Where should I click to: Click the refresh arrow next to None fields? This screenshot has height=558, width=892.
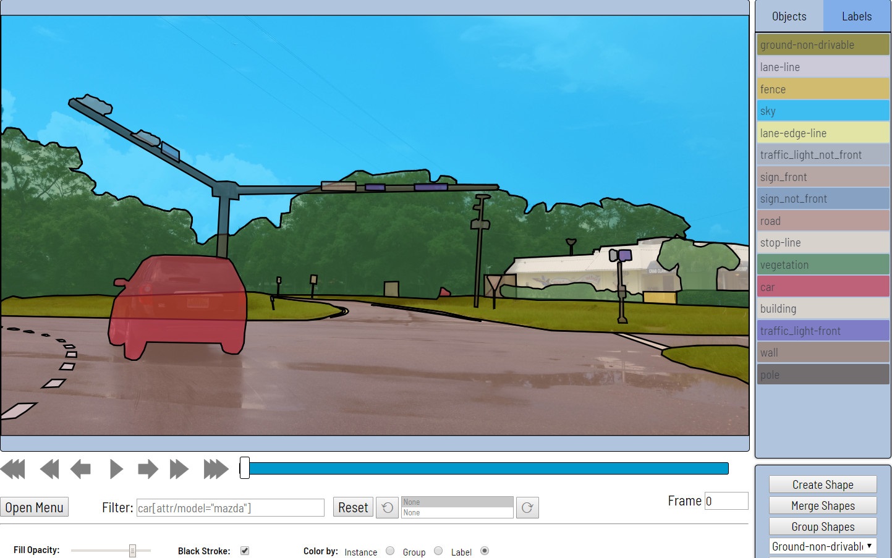pyautogui.click(x=527, y=507)
